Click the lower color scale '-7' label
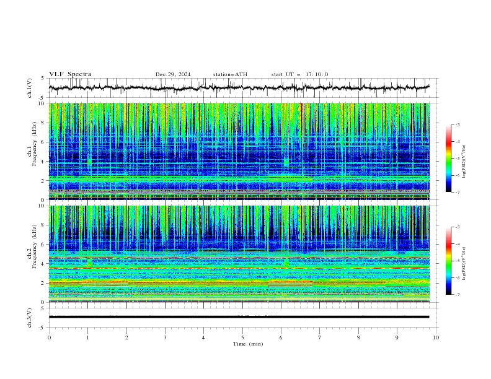Viewport: 491px width, 379px height. [457, 295]
